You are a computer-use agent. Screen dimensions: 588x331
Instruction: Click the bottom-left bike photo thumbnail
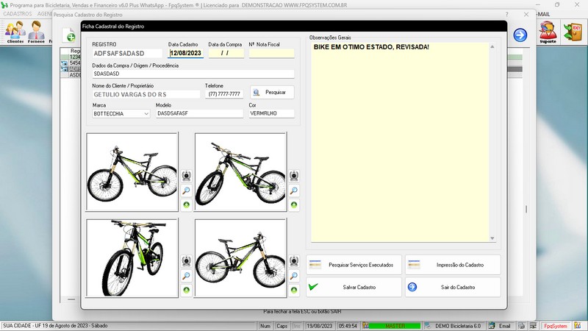(132, 258)
